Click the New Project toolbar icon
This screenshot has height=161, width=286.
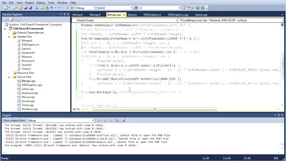[5, 8]
